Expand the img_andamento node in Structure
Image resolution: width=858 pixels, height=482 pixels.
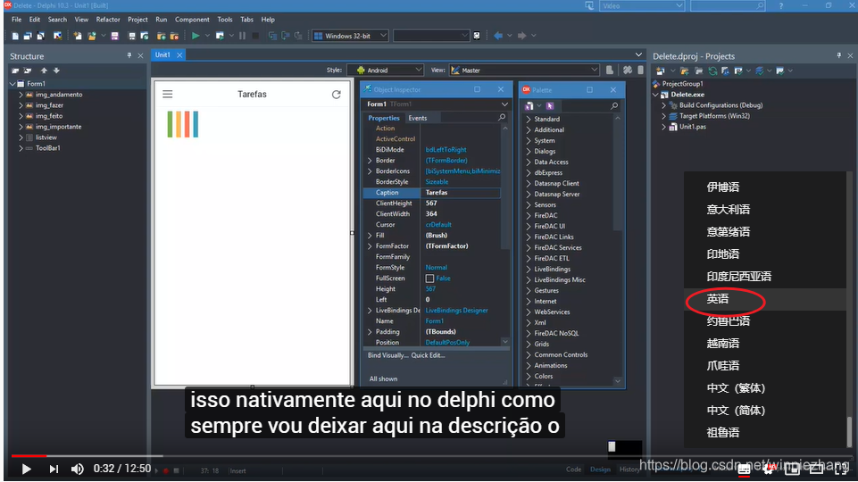coord(21,95)
